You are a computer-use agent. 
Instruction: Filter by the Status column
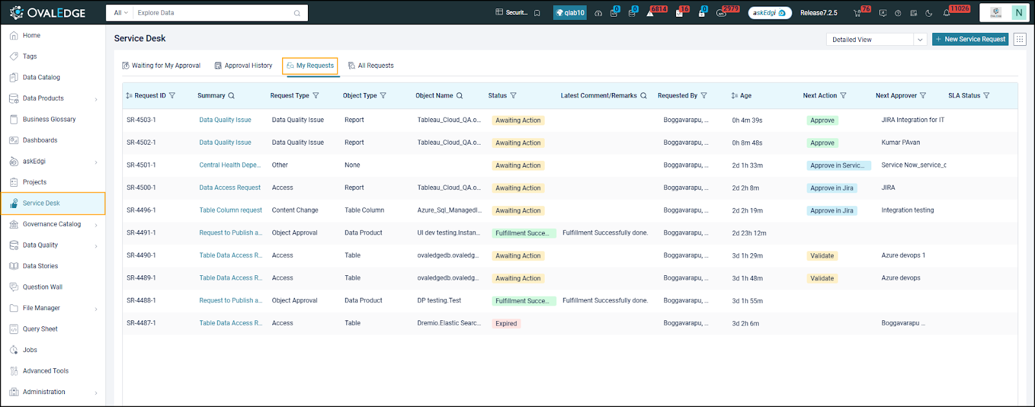coord(514,96)
